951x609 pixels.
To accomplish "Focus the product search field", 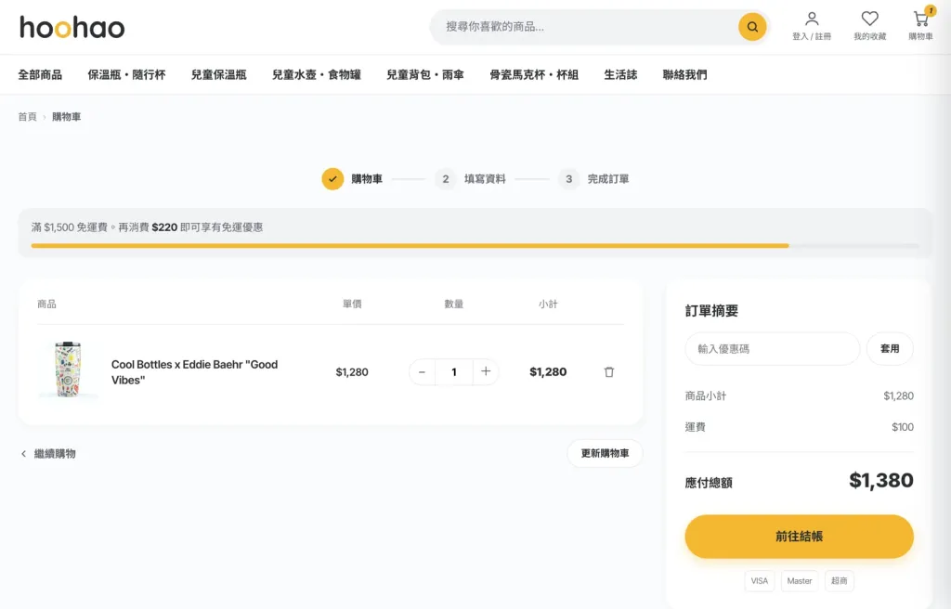I will coord(585,27).
